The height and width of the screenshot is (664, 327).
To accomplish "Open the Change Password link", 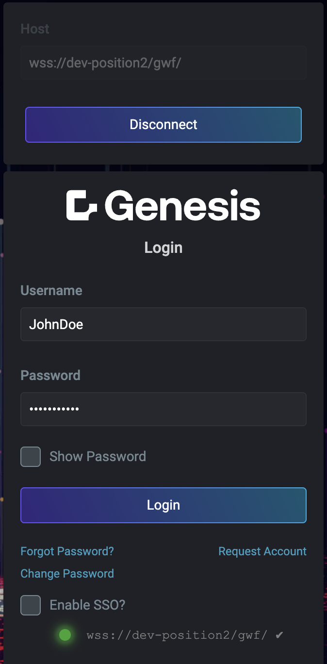I will click(67, 574).
